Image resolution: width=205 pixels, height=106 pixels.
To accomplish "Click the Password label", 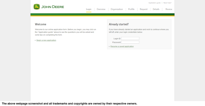I will [x=117, y=42].
